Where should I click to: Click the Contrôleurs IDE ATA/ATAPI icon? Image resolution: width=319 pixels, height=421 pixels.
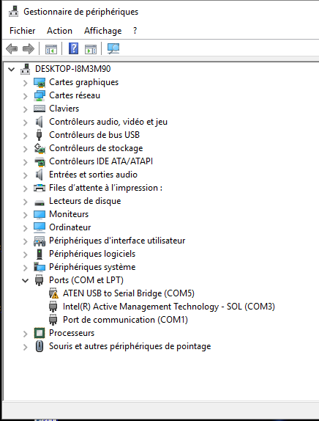pyautogui.click(x=40, y=161)
